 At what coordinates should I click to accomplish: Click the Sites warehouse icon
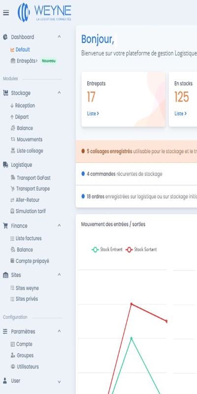pos(5,275)
